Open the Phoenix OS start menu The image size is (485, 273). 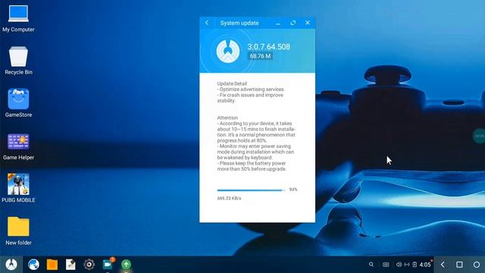[11, 265]
